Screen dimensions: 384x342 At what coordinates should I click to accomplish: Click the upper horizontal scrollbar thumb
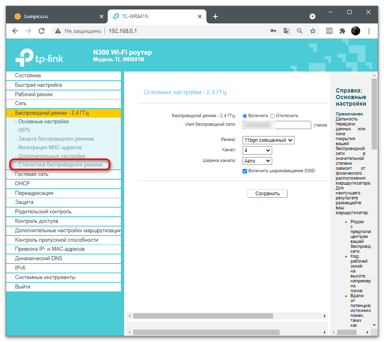tap(203, 316)
